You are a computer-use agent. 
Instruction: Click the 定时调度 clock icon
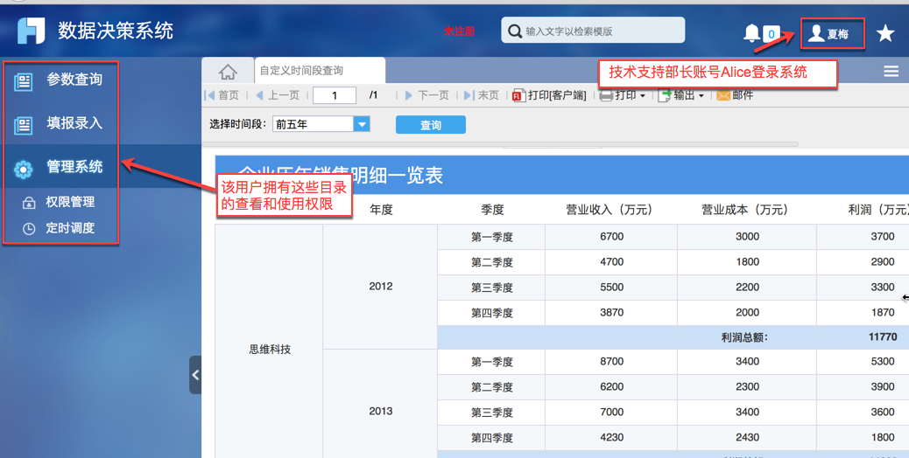[x=28, y=229]
